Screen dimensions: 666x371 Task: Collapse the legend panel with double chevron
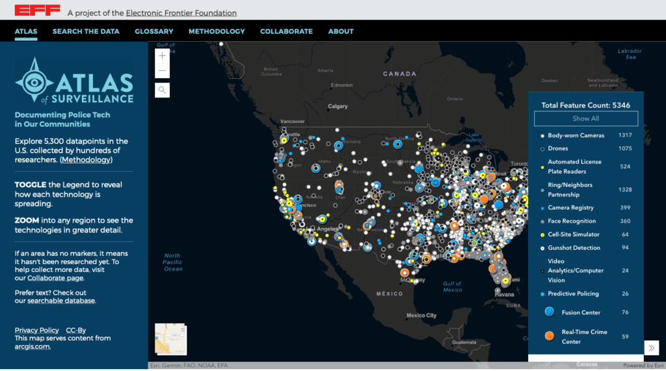pos(652,348)
